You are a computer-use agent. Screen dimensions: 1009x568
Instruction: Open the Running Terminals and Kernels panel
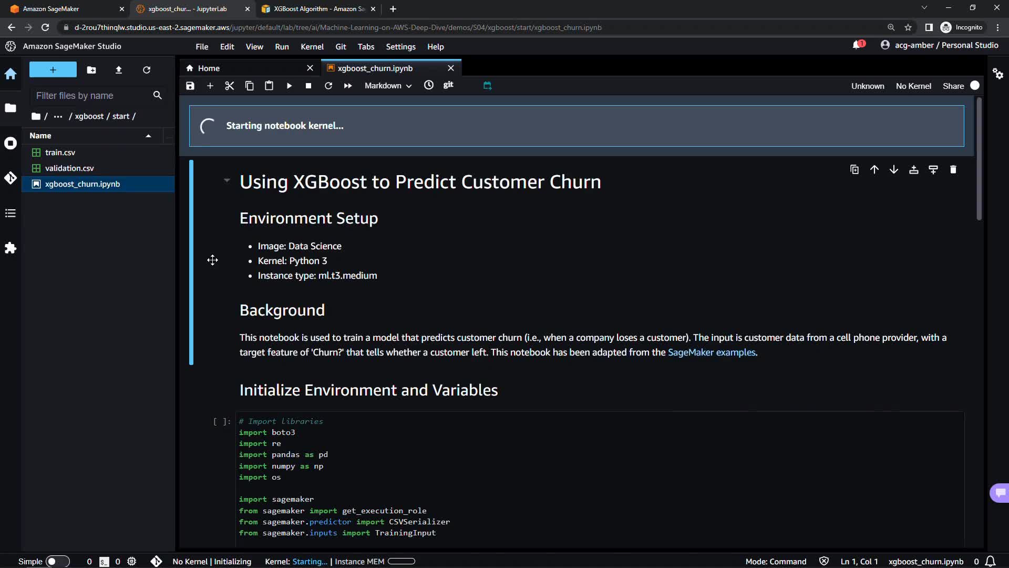[x=11, y=143]
